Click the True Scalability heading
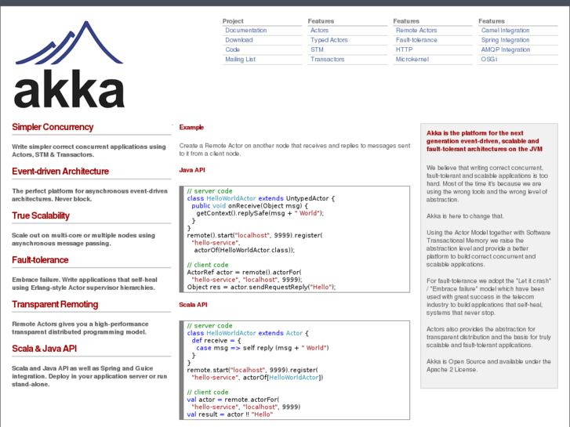The height and width of the screenshot is (427, 570). (x=41, y=216)
